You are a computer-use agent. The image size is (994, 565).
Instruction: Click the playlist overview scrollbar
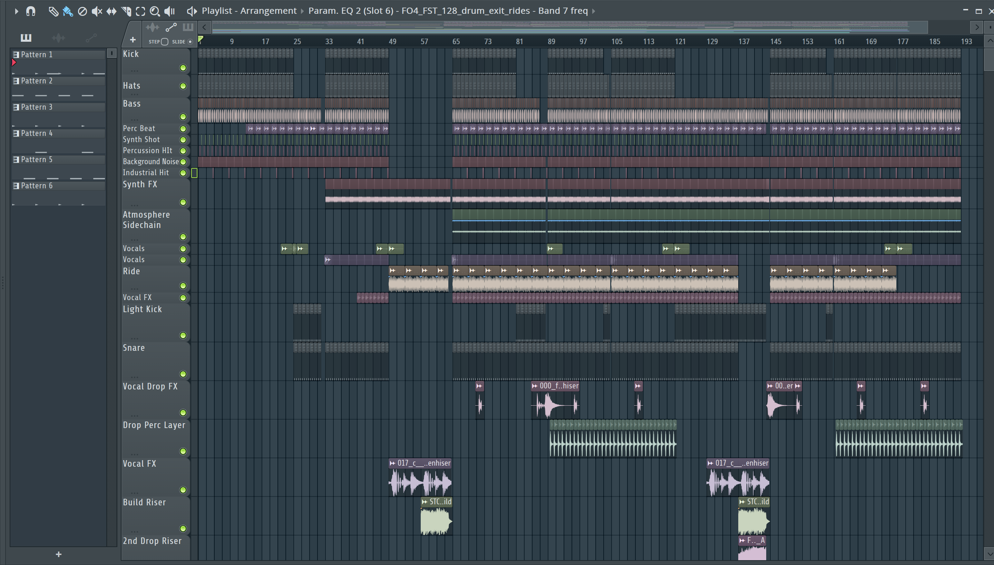[569, 27]
